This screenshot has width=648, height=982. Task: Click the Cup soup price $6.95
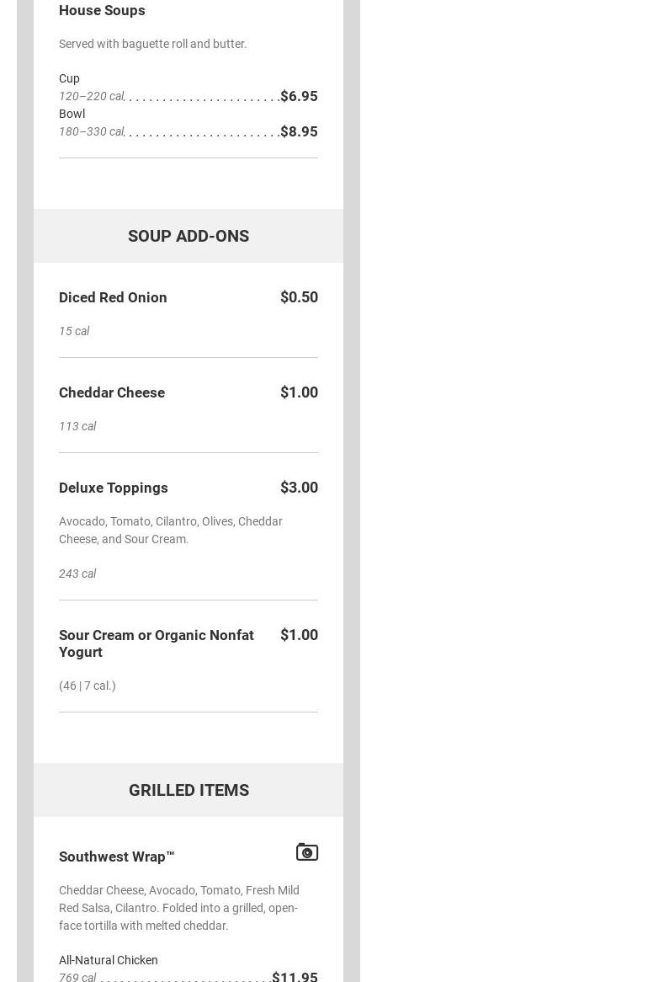click(299, 96)
